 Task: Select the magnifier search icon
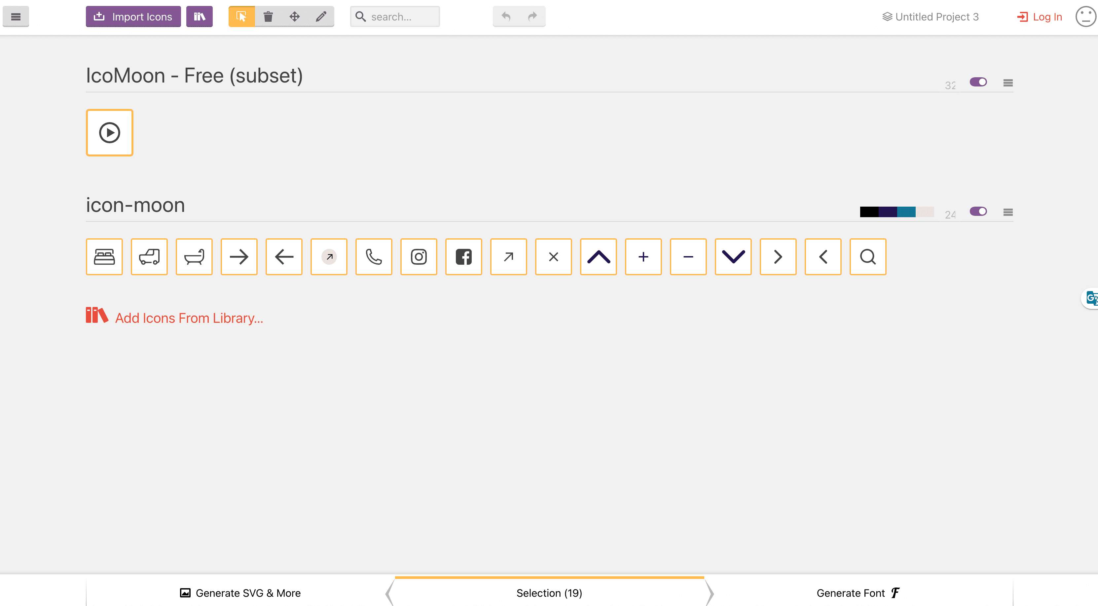[868, 257]
